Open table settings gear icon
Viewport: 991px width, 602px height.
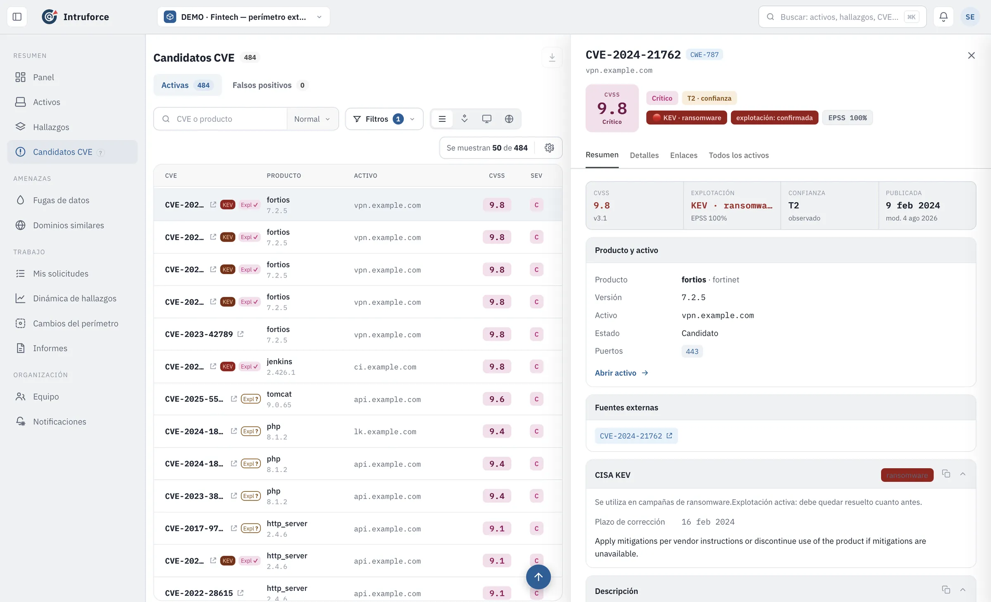549,148
